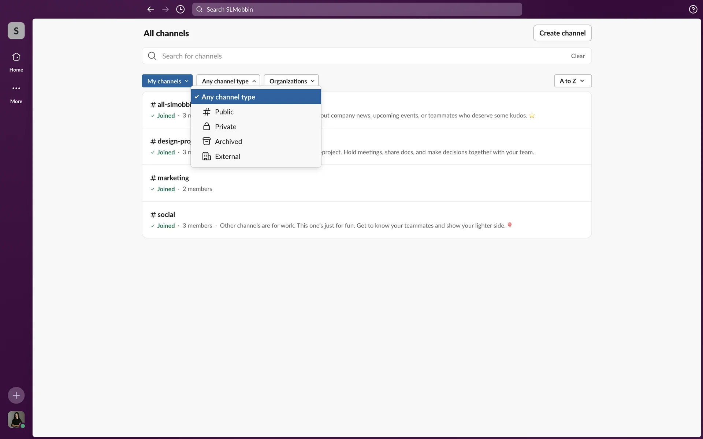Click the Create channel button

click(x=562, y=33)
